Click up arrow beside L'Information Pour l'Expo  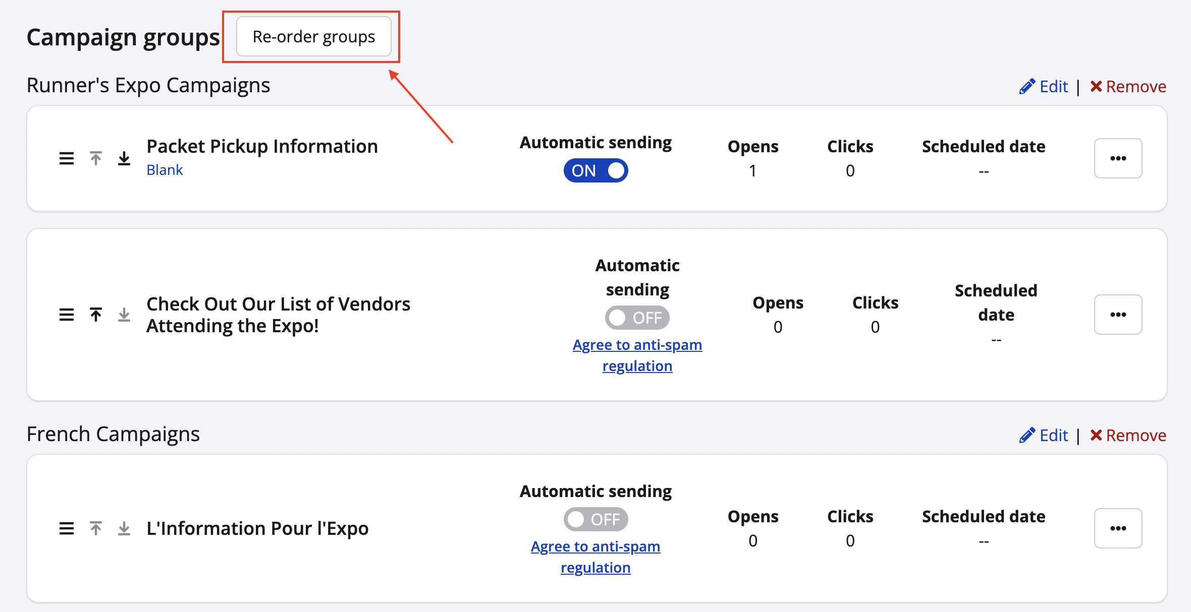coord(96,528)
